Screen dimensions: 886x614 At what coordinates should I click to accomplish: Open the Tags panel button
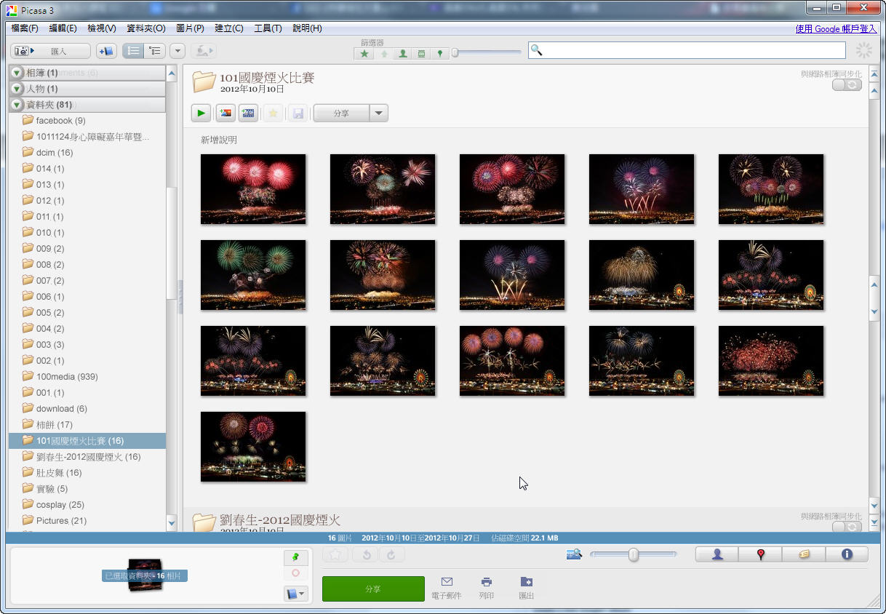(804, 554)
